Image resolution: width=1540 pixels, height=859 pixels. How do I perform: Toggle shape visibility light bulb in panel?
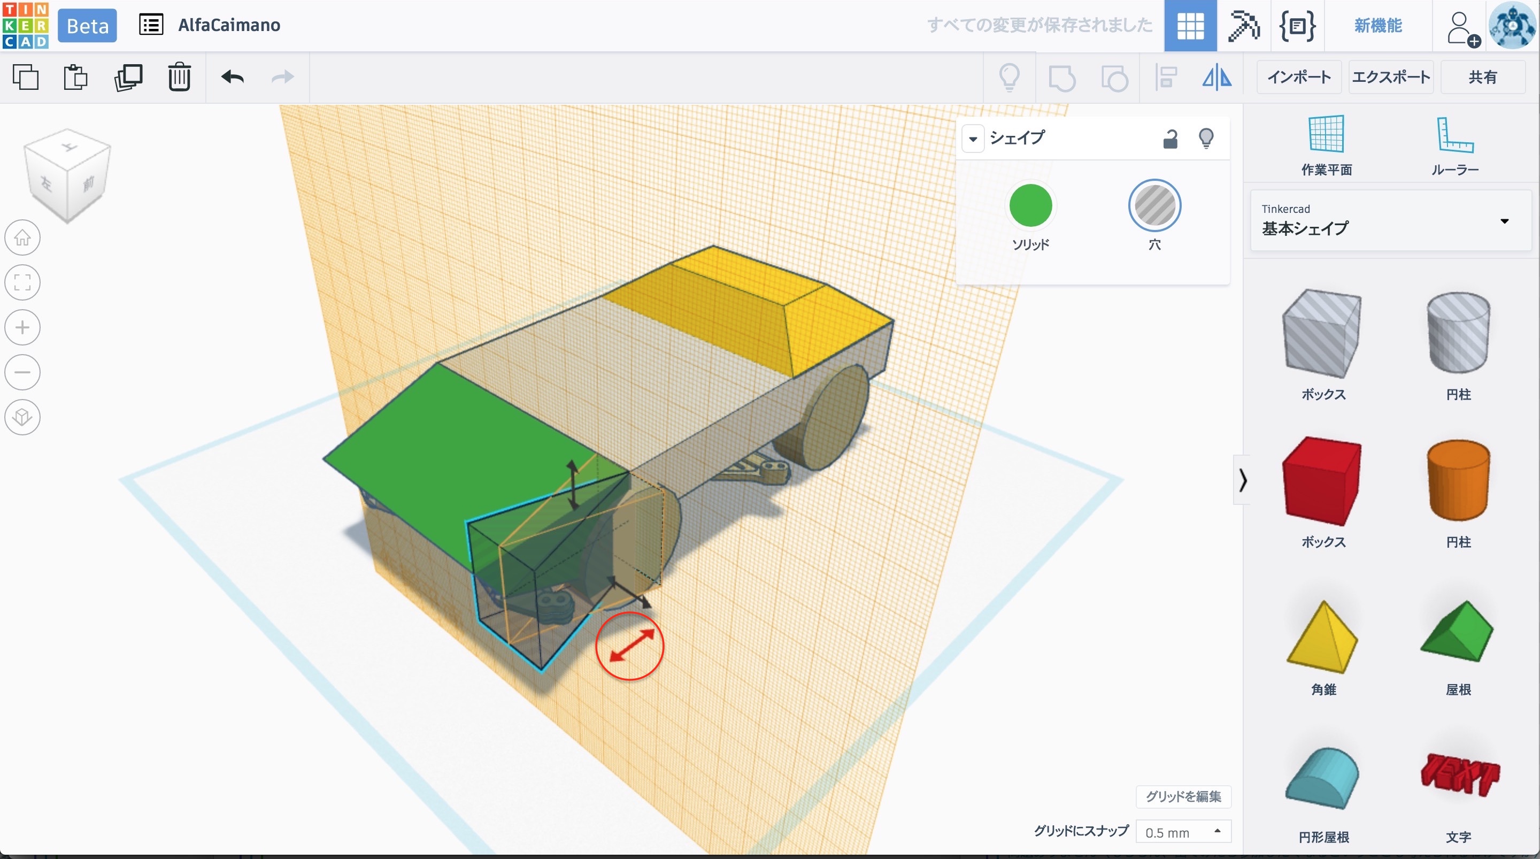pos(1206,139)
